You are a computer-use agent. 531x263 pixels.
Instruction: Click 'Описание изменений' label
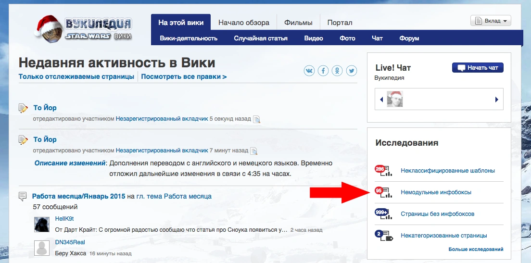[x=70, y=163]
